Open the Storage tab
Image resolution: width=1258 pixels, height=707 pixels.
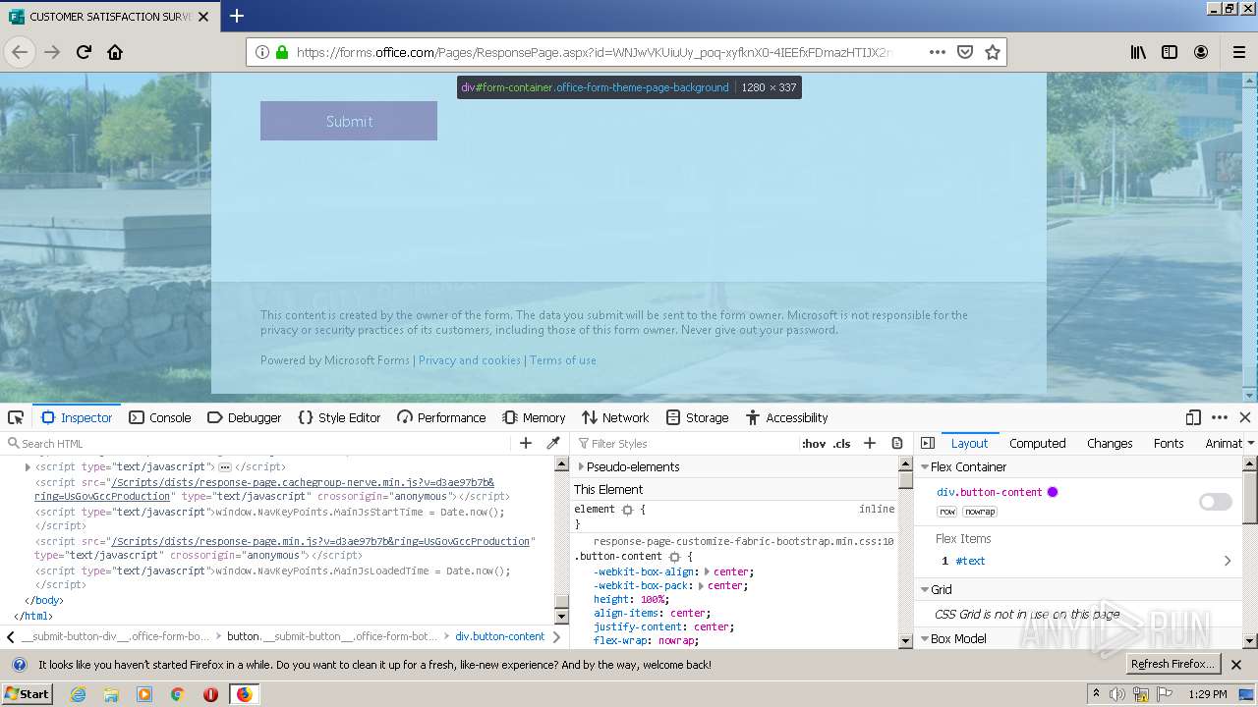(697, 417)
